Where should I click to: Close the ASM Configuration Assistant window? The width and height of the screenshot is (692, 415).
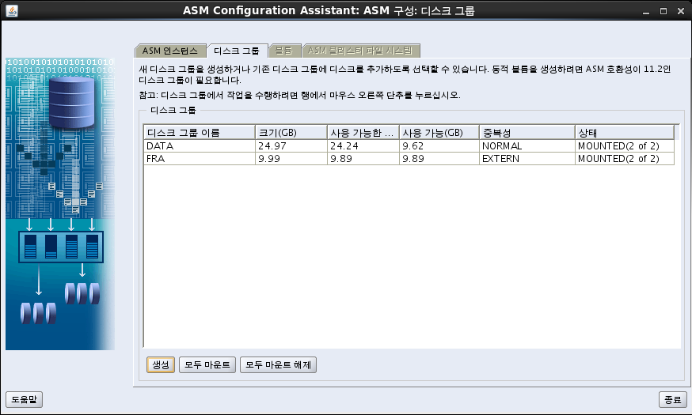point(681,10)
